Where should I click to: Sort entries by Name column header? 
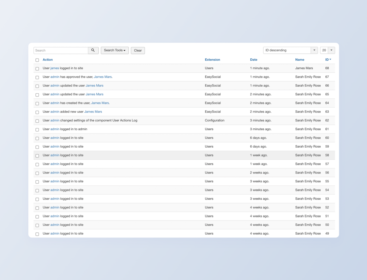pyautogui.click(x=300, y=60)
